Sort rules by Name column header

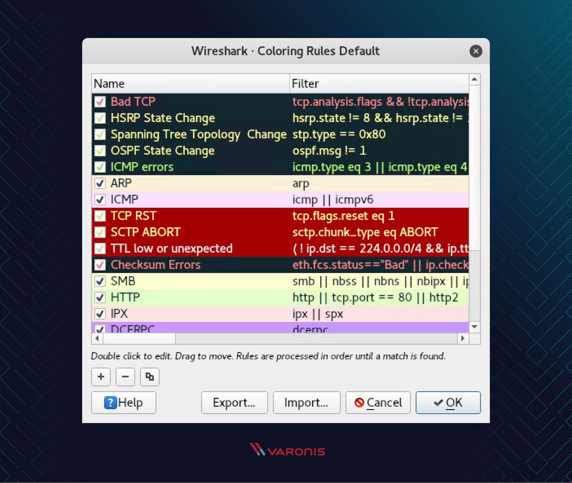pyautogui.click(x=190, y=84)
